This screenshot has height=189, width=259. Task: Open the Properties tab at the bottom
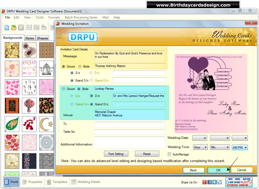click(x=33, y=182)
